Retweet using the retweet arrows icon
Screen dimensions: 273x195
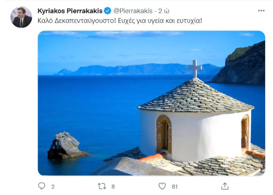[102, 186]
